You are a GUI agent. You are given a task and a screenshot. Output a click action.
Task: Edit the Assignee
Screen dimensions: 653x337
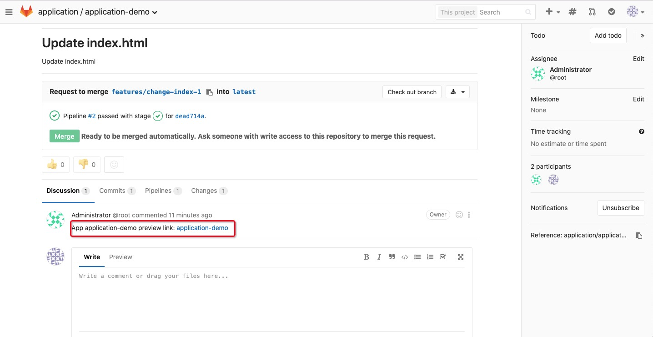tap(638, 59)
